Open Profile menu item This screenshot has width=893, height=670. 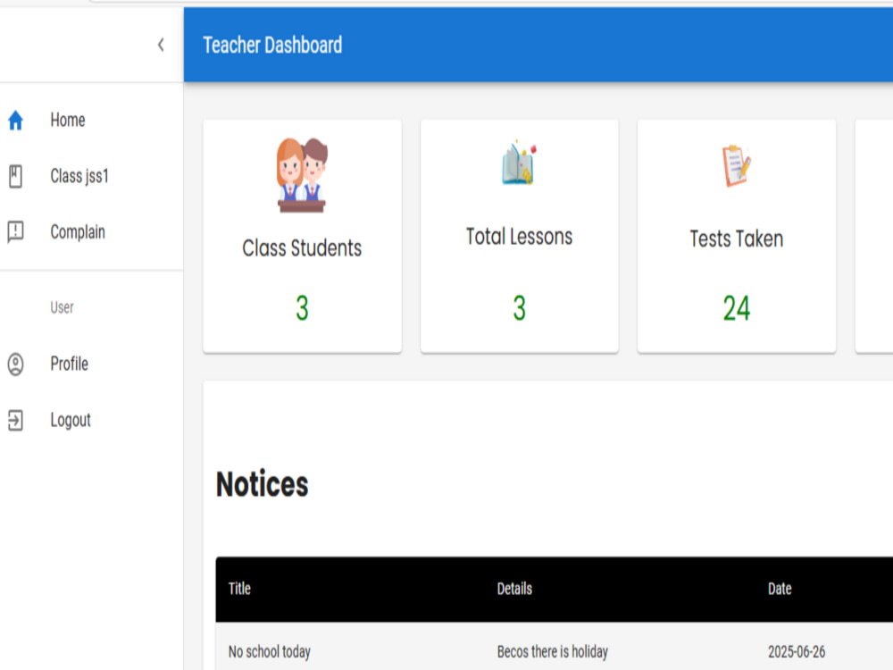click(91, 364)
